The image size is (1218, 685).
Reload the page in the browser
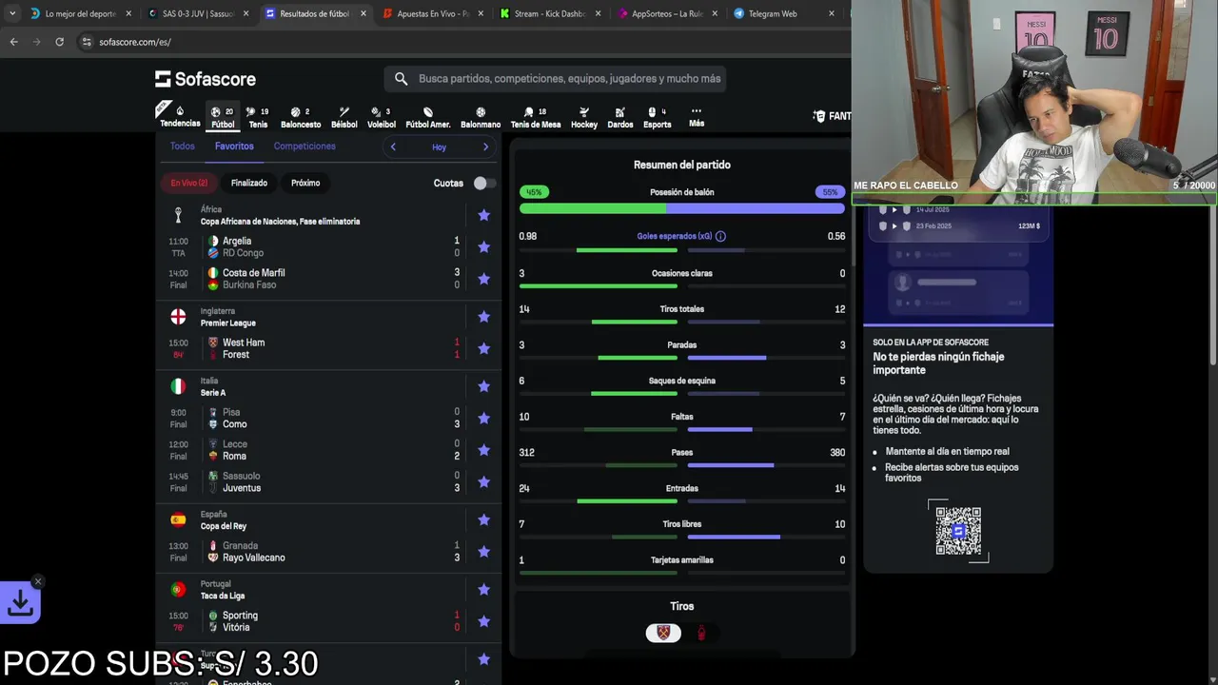point(59,42)
